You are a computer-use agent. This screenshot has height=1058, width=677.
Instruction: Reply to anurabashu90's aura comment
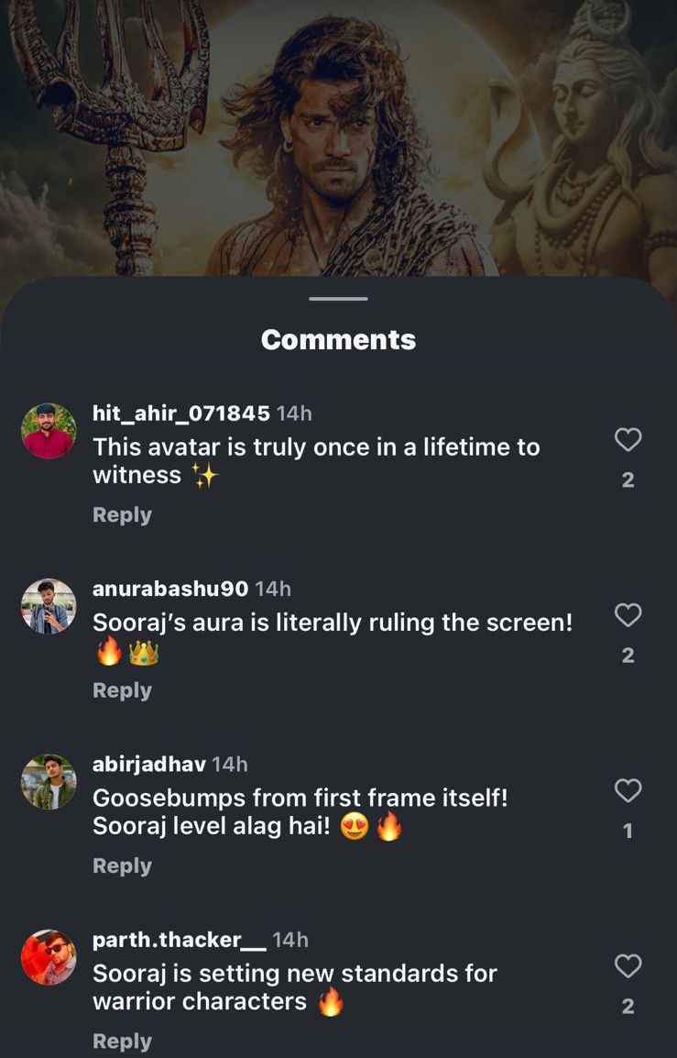coord(122,690)
